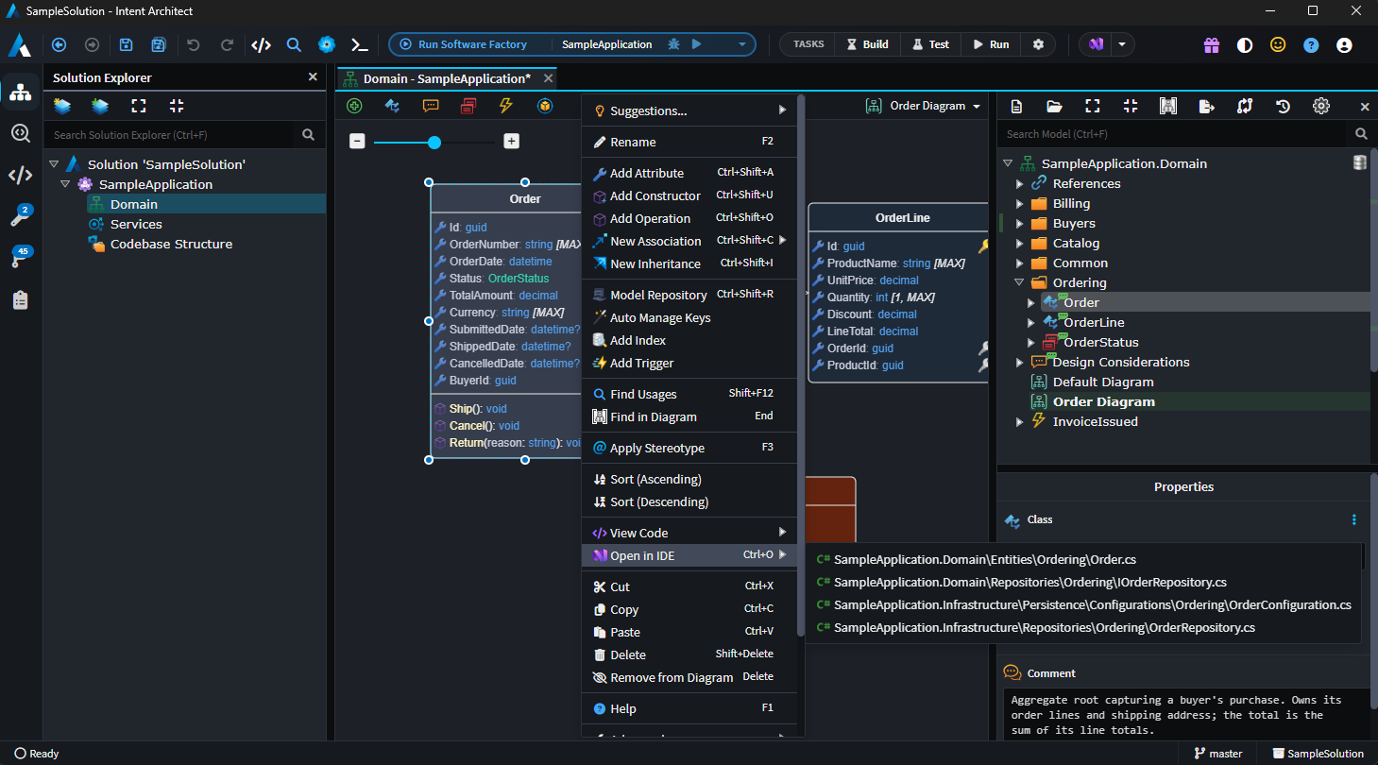Screen dimensions: 1378x765
Task: Open the branch icon with badge 45 in sidebar
Action: pos(20,258)
